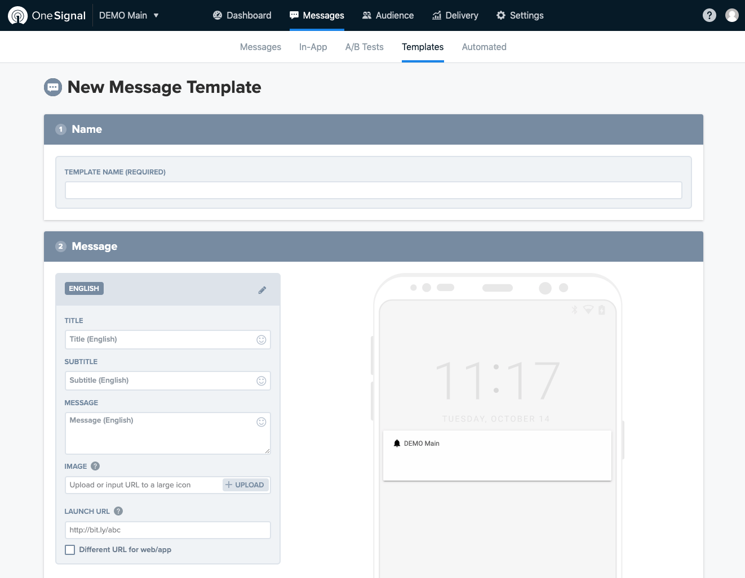Screen dimensions: 745x578
Task: Click the Dashboard gauge icon
Action: click(x=218, y=15)
